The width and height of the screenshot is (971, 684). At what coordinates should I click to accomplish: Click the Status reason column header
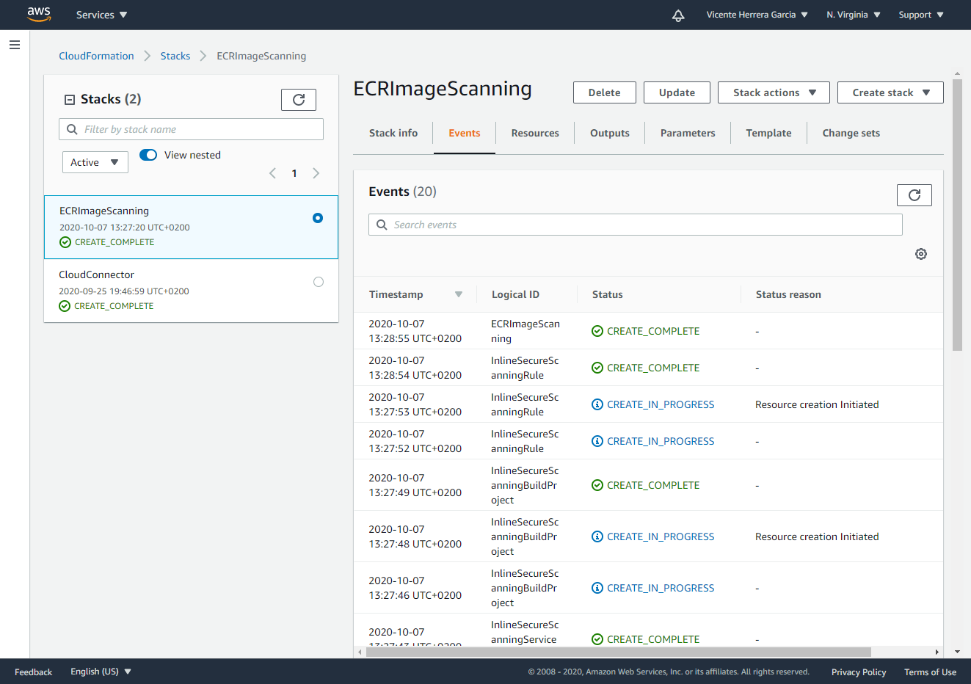coord(788,294)
